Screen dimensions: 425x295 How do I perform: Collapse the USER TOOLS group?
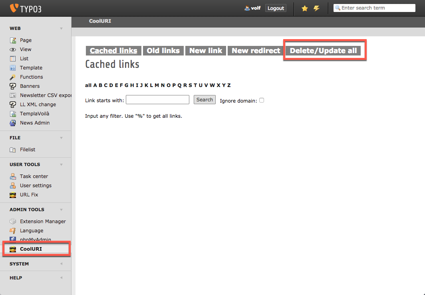tap(61, 165)
